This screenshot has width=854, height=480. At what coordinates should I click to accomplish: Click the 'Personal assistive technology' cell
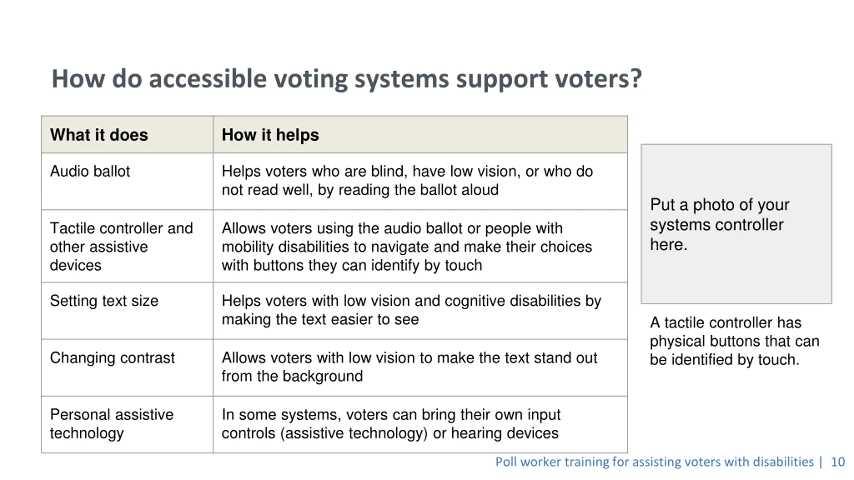[x=127, y=425]
